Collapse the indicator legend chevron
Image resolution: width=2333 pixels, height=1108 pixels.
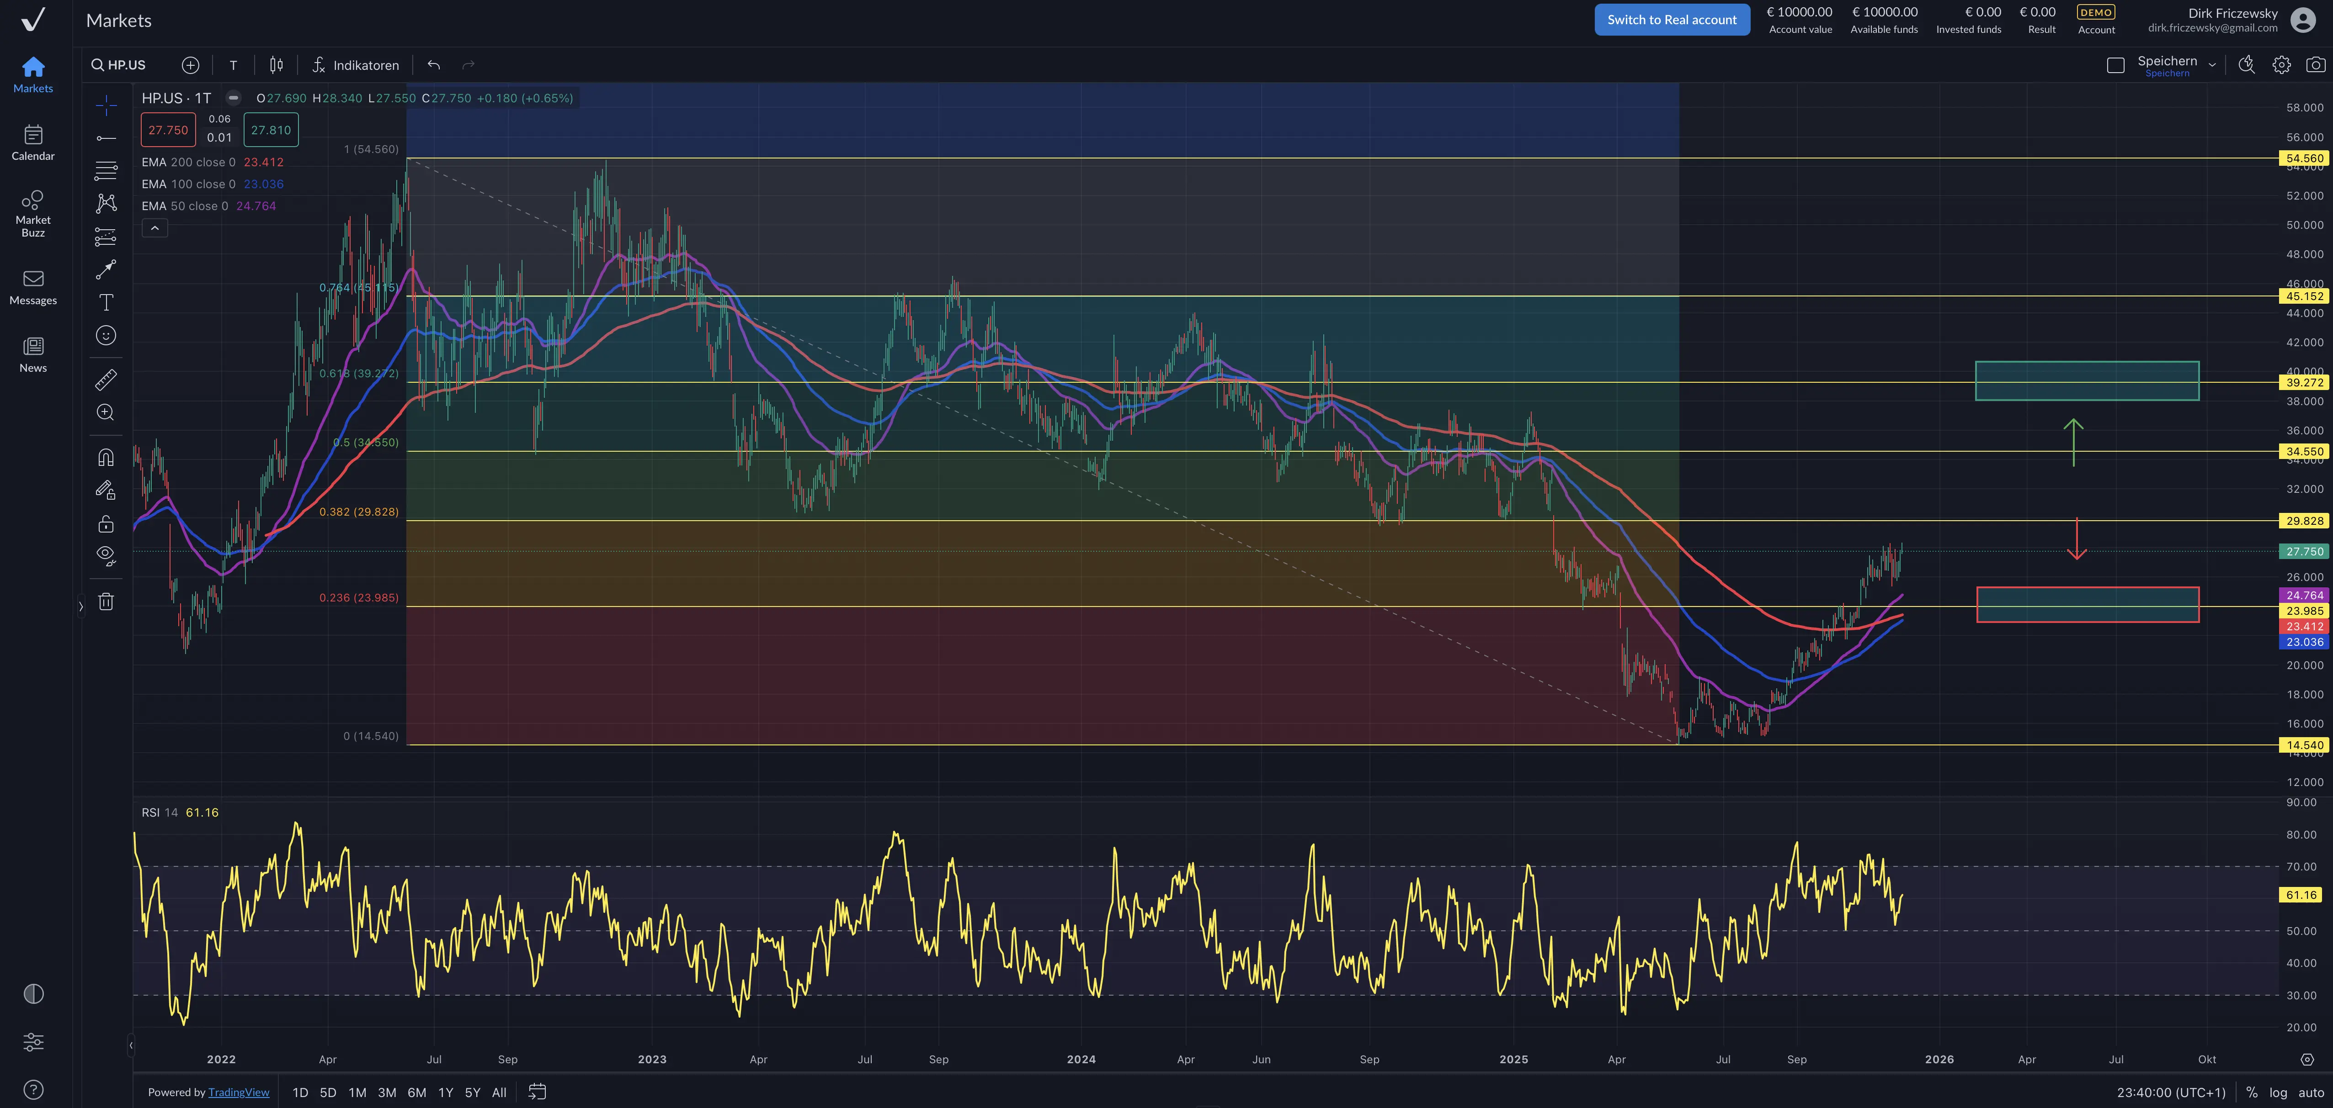(155, 228)
